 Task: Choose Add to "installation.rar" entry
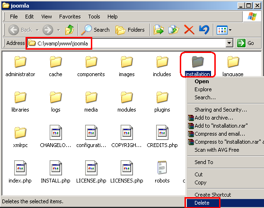(x=226, y=126)
